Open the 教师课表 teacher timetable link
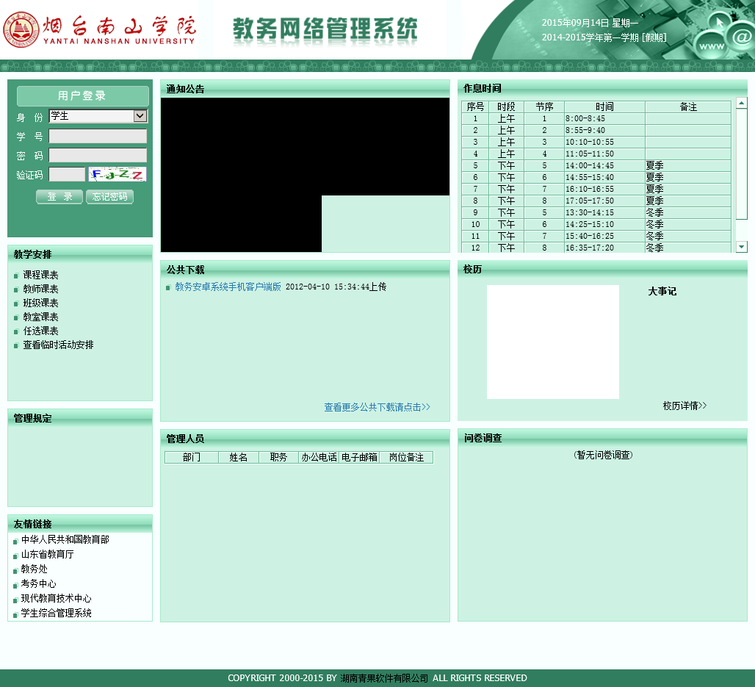755x687 pixels. (41, 289)
